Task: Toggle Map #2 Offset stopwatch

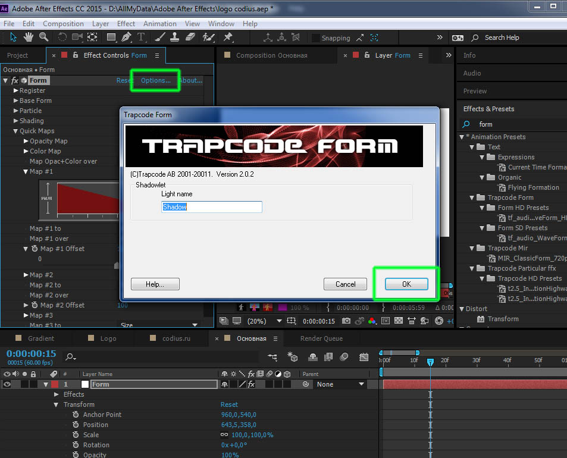Action: coord(35,305)
